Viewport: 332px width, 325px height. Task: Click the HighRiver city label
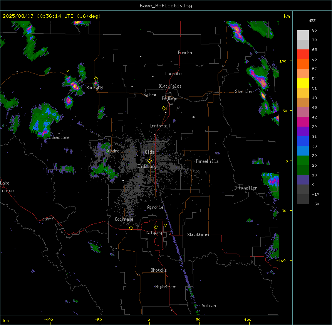166,287
